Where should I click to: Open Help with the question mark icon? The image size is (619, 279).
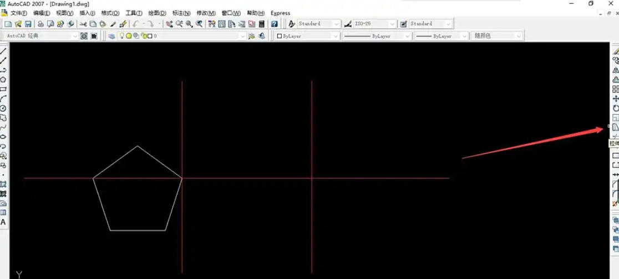coord(275,24)
